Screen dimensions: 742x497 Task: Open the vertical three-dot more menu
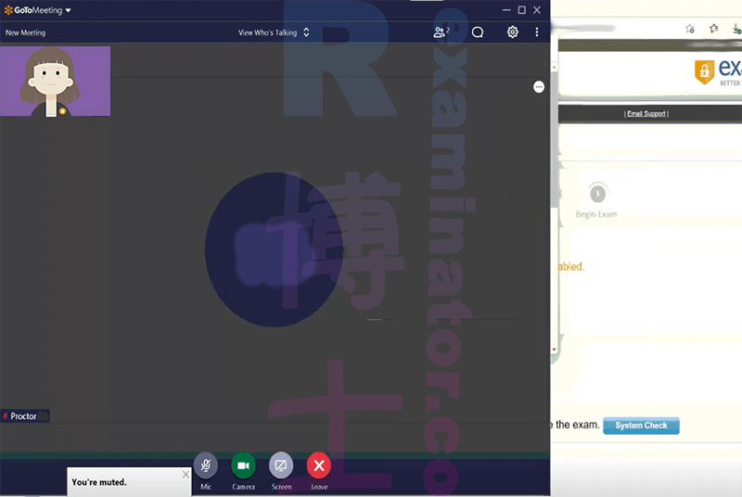[x=537, y=32]
